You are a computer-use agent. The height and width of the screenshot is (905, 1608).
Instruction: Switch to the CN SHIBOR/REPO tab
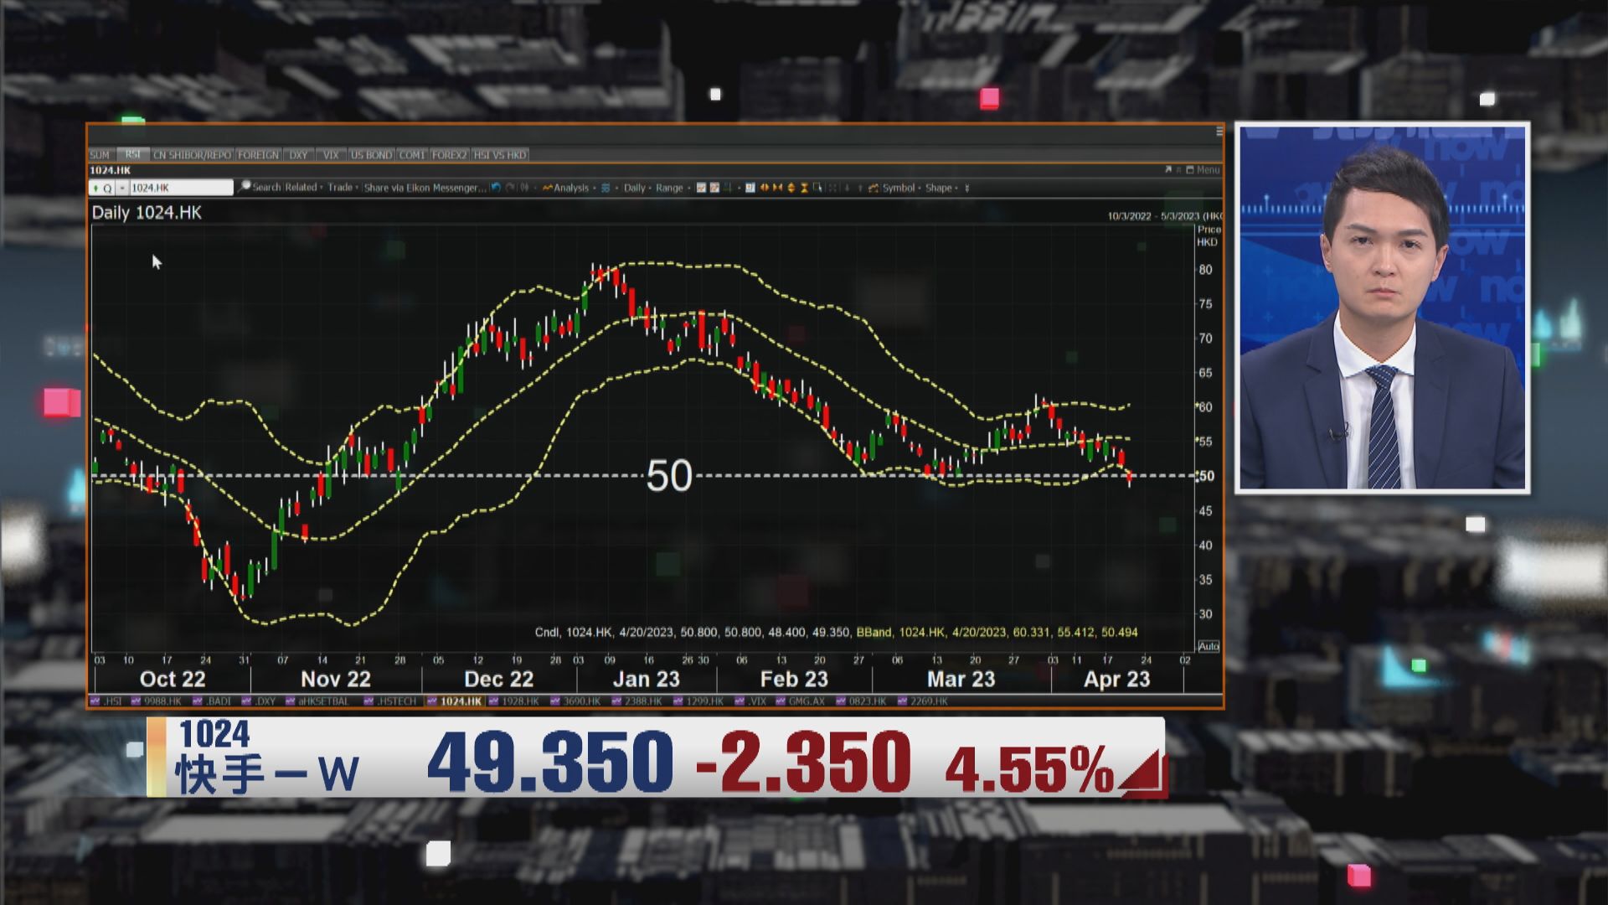[192, 155]
